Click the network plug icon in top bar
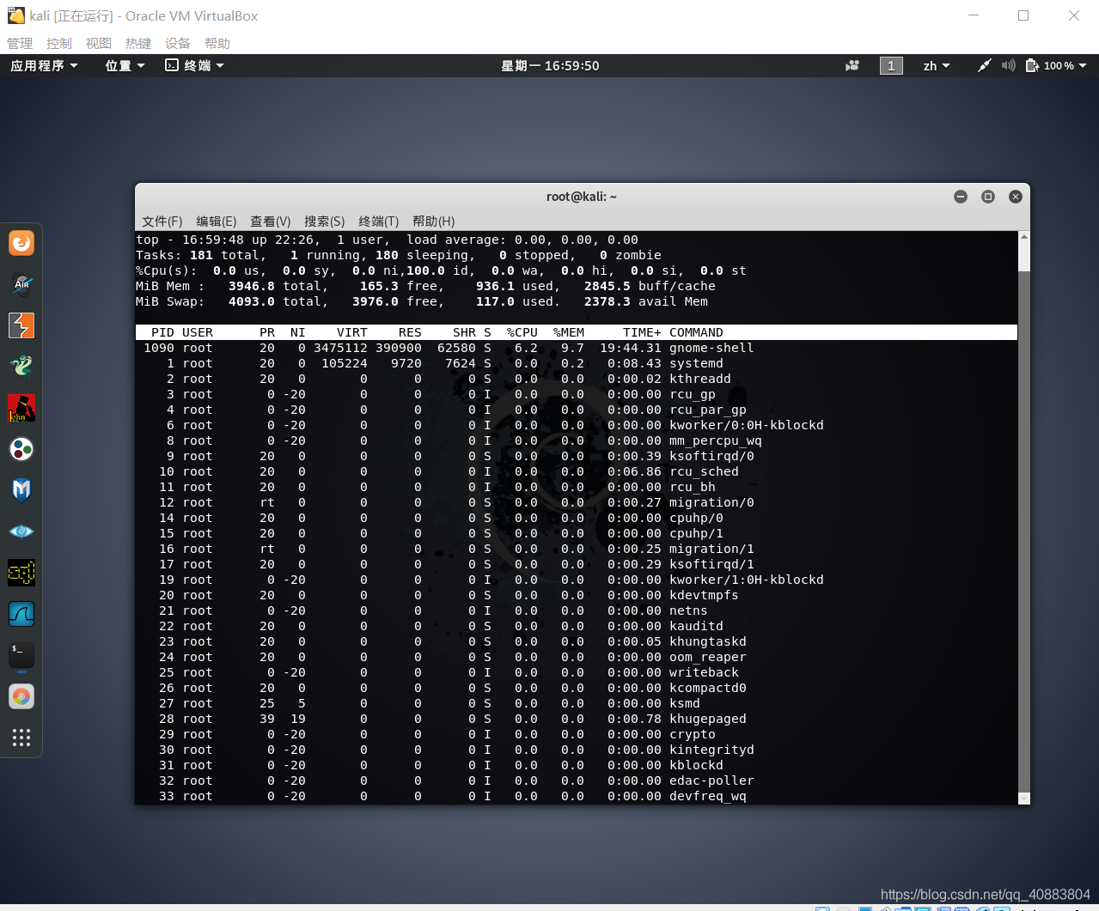 pos(985,65)
